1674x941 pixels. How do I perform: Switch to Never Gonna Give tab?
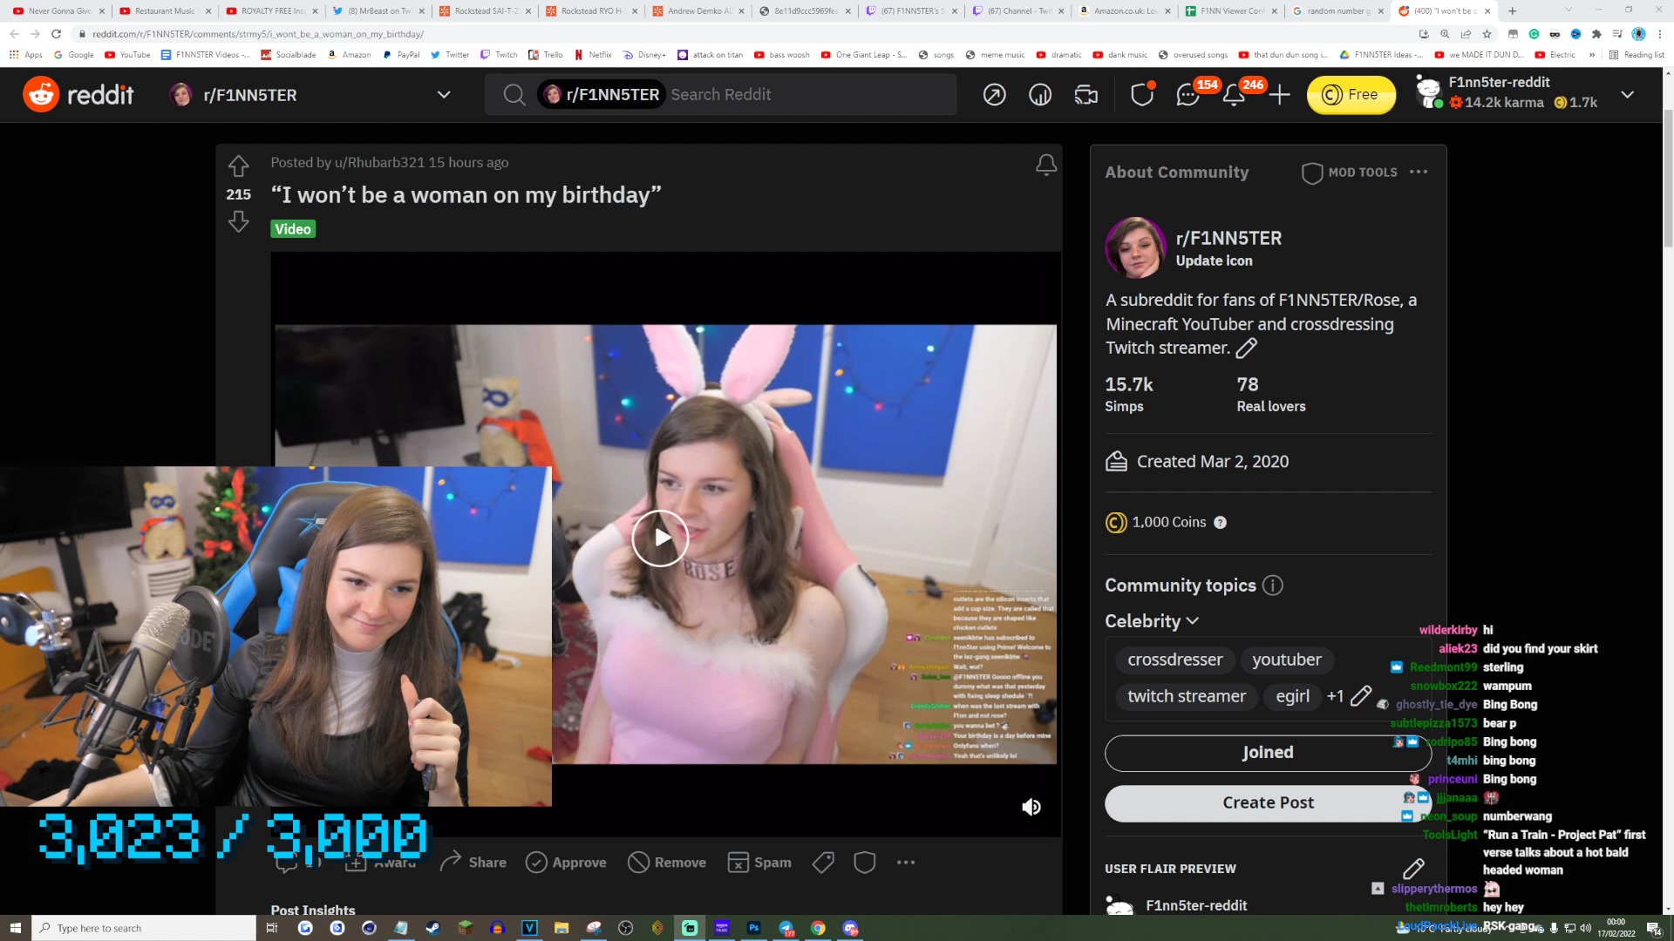tap(59, 11)
